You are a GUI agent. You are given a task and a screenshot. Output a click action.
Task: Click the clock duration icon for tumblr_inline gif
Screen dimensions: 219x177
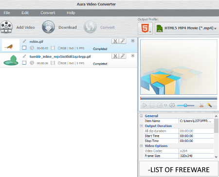[32, 63]
